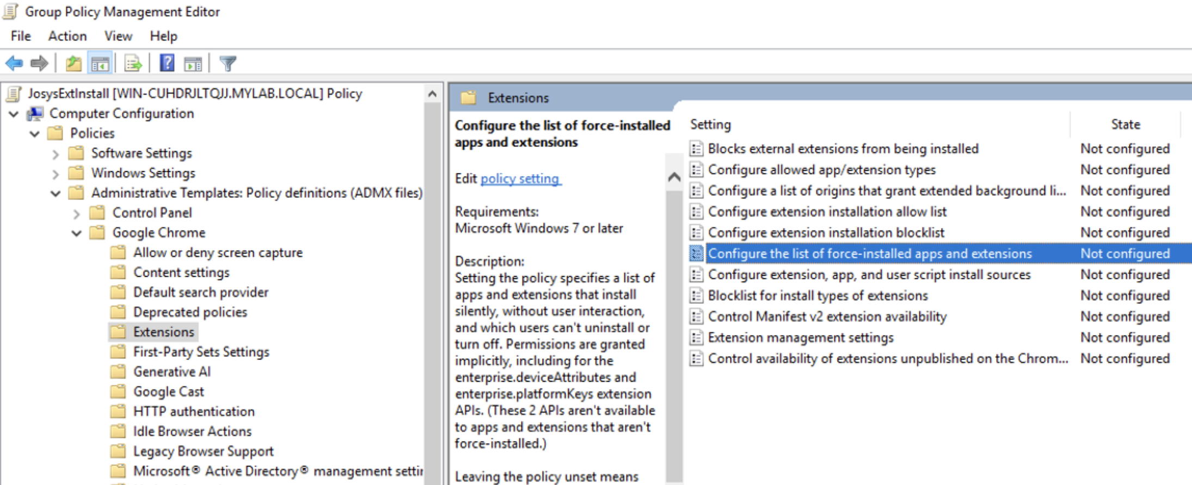Image resolution: width=1192 pixels, height=485 pixels.
Task: Open the Action menu
Action: point(67,36)
